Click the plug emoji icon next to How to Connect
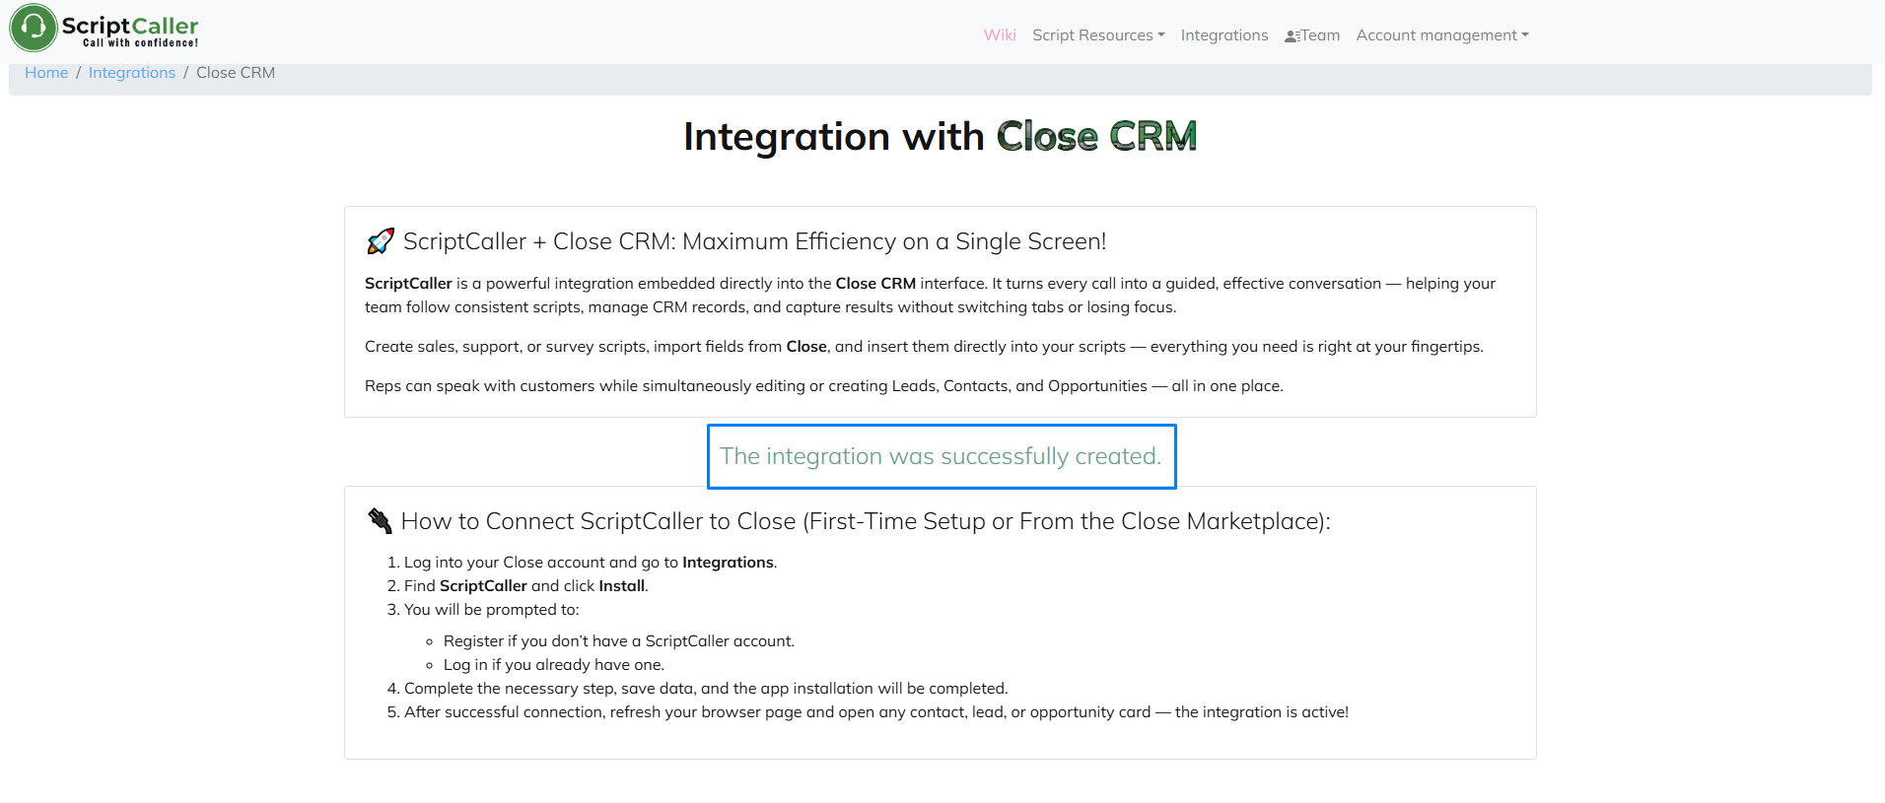Screen dimensions: 1885x803 pos(380,520)
